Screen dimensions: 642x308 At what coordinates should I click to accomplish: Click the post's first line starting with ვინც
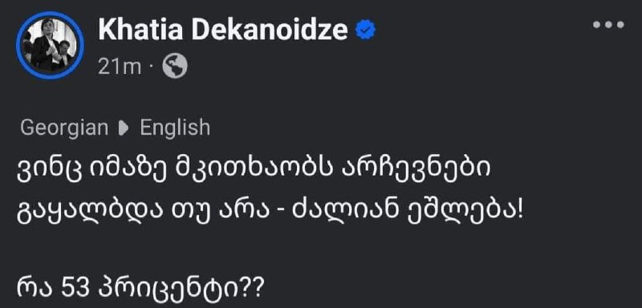(x=254, y=169)
